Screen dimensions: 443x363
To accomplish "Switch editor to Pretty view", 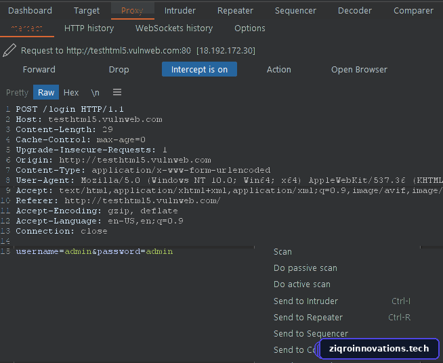I will click(x=17, y=92).
